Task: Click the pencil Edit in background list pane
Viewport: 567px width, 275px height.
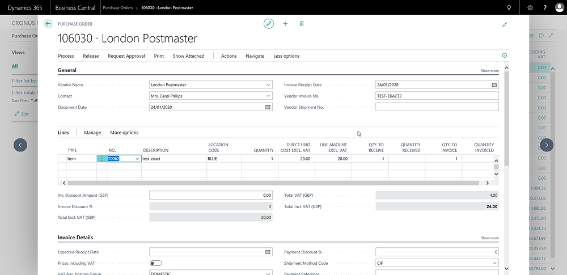Action: tap(22, 114)
